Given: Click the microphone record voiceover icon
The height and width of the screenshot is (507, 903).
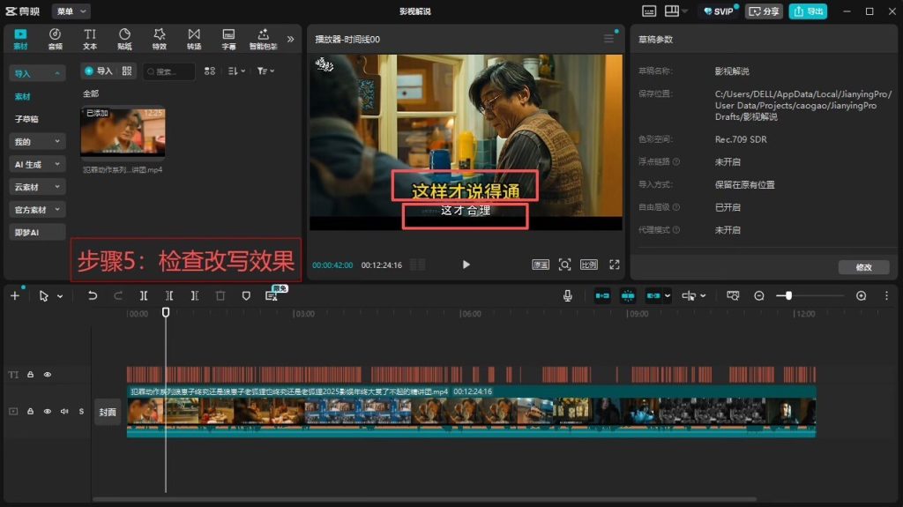Looking at the screenshot, I should 567,295.
